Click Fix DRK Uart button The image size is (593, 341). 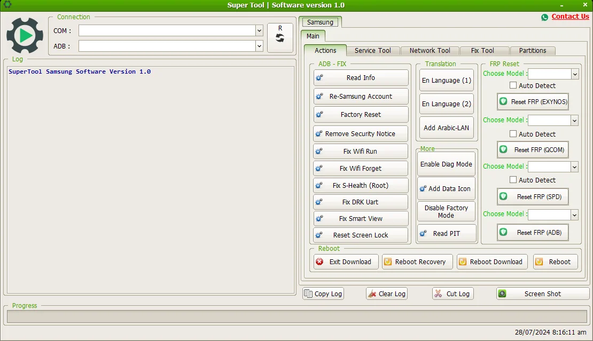(361, 202)
